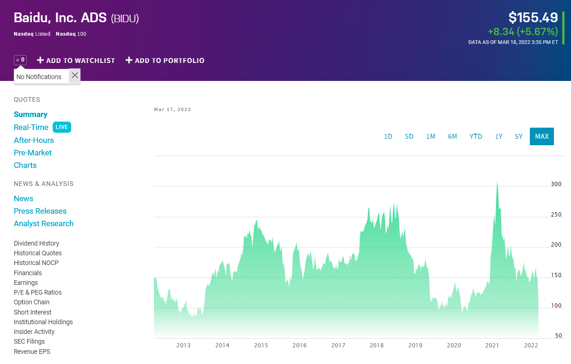
Task: Go to After-Hours quotes
Action: pyautogui.click(x=34, y=140)
